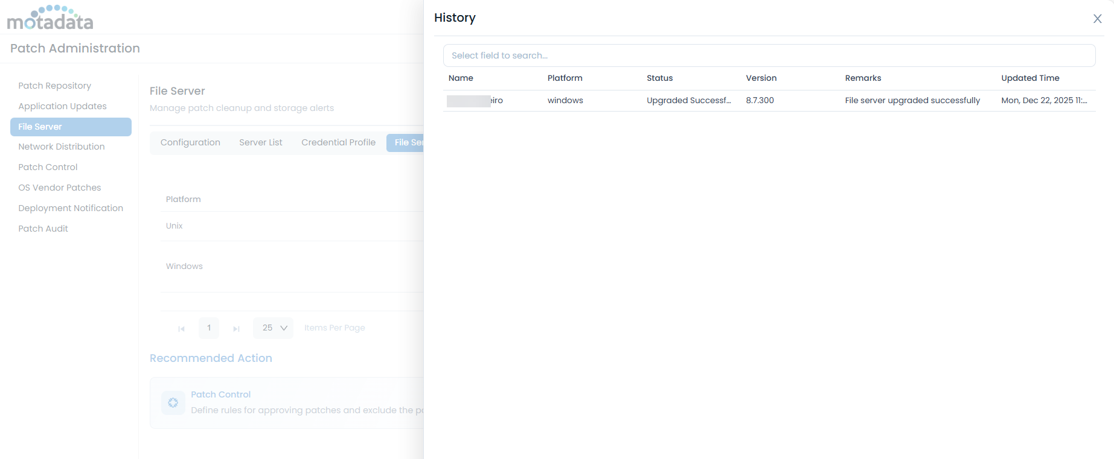Click the Patch Control recommended action icon

[x=173, y=403]
